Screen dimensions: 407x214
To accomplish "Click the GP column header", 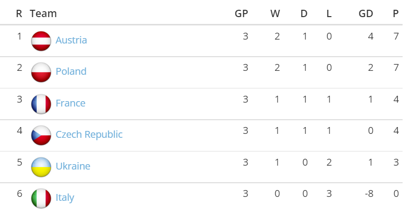I will (x=241, y=14).
